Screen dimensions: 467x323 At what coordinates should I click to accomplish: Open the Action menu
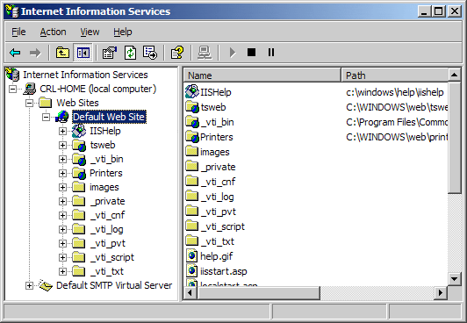click(53, 32)
